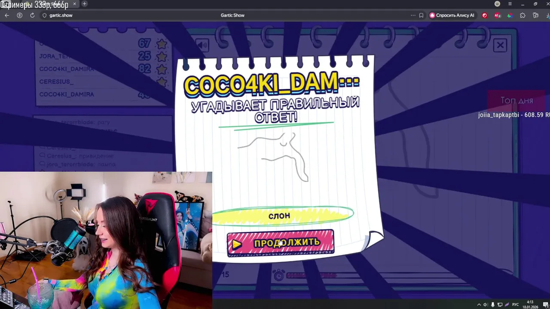The height and width of the screenshot is (309, 550).
Task: Click site protection shield icon
Action: [x=44, y=15]
